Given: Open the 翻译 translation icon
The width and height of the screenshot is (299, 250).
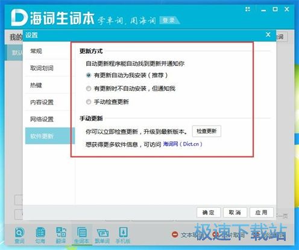Looking at the screenshot, I should (61, 235).
